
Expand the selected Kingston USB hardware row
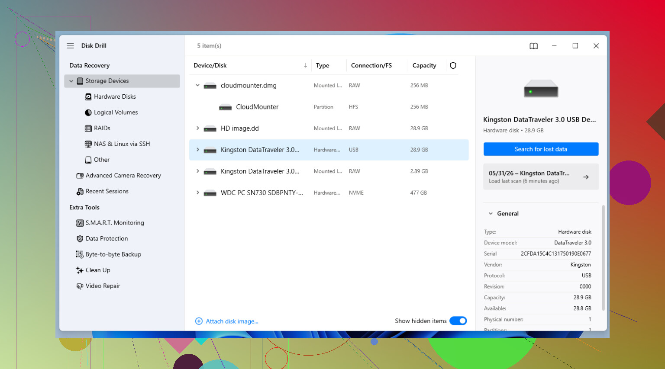[x=197, y=150]
